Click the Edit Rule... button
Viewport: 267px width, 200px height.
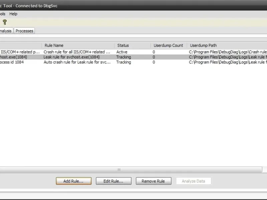[113, 181]
